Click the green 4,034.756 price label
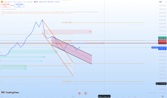Image resolution: width=167 pixels, height=98 pixels. coord(162,37)
